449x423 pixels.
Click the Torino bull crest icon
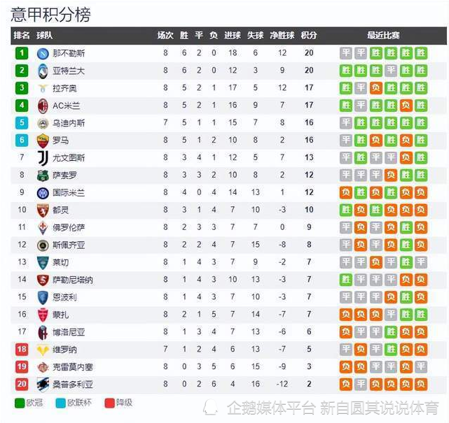coord(43,210)
